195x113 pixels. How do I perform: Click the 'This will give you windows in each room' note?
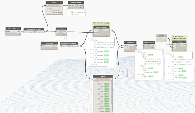click(179, 37)
